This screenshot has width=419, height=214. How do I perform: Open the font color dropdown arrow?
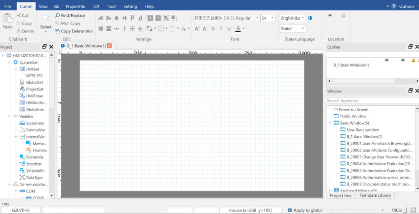(243, 29)
